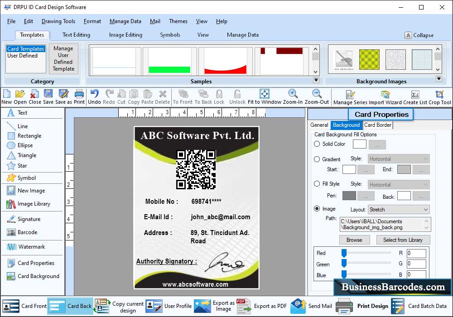The image size is (453, 317).
Task: Add a Watermark to card
Action: pos(26,247)
